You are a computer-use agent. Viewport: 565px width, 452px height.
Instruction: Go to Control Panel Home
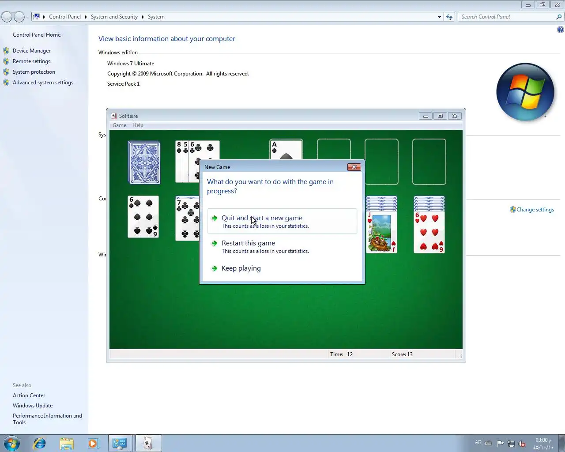click(x=37, y=35)
